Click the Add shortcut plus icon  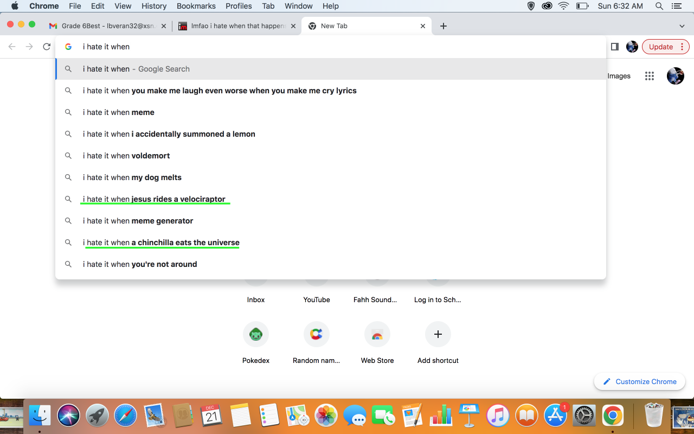pyautogui.click(x=438, y=334)
